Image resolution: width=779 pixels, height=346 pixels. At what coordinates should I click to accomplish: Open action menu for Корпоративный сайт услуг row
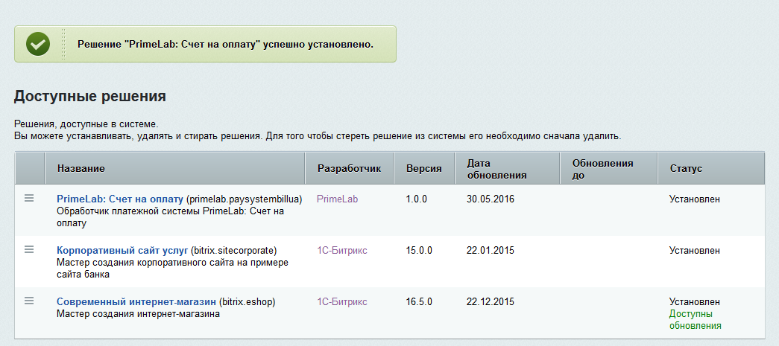pyautogui.click(x=29, y=249)
